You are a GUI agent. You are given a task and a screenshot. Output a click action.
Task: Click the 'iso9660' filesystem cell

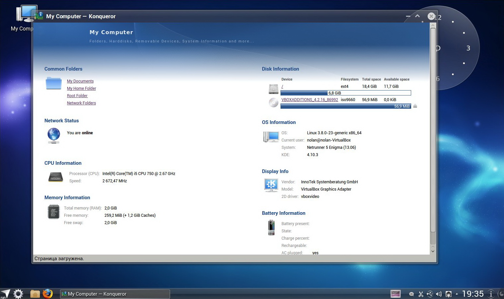pyautogui.click(x=348, y=100)
